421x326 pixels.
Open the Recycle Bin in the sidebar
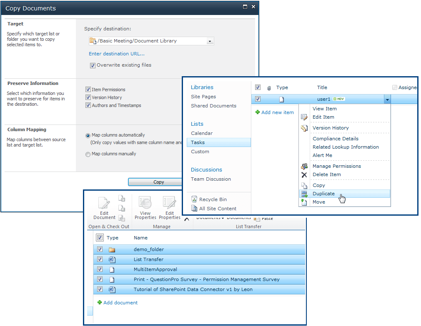pos(209,199)
